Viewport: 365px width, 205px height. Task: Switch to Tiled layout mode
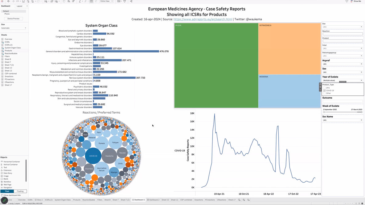(x=7, y=191)
